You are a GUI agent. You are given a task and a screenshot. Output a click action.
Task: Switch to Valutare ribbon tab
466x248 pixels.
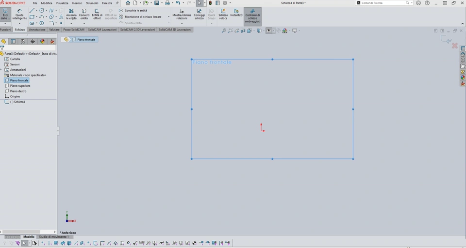click(54, 30)
